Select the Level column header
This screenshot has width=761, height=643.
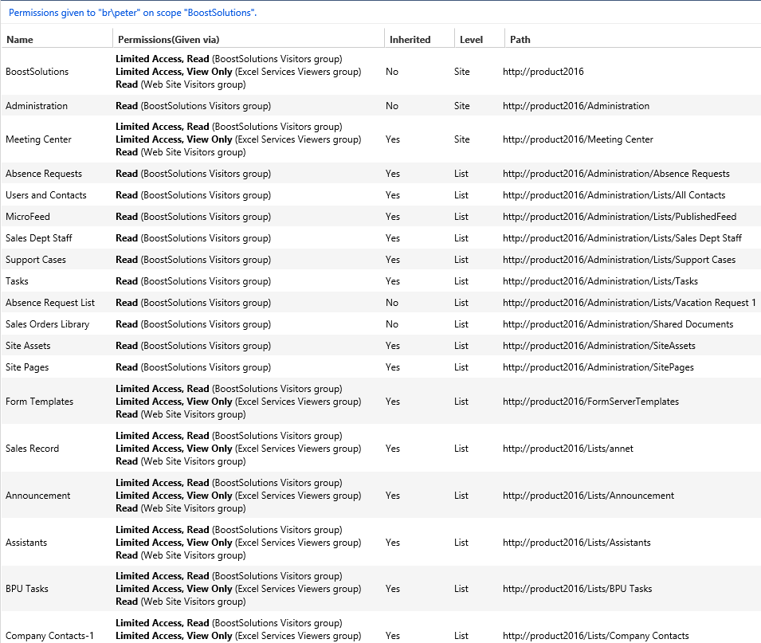point(471,40)
